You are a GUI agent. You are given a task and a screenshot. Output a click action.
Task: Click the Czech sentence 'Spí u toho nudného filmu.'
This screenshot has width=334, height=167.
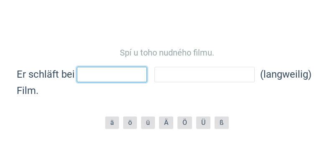click(167, 53)
